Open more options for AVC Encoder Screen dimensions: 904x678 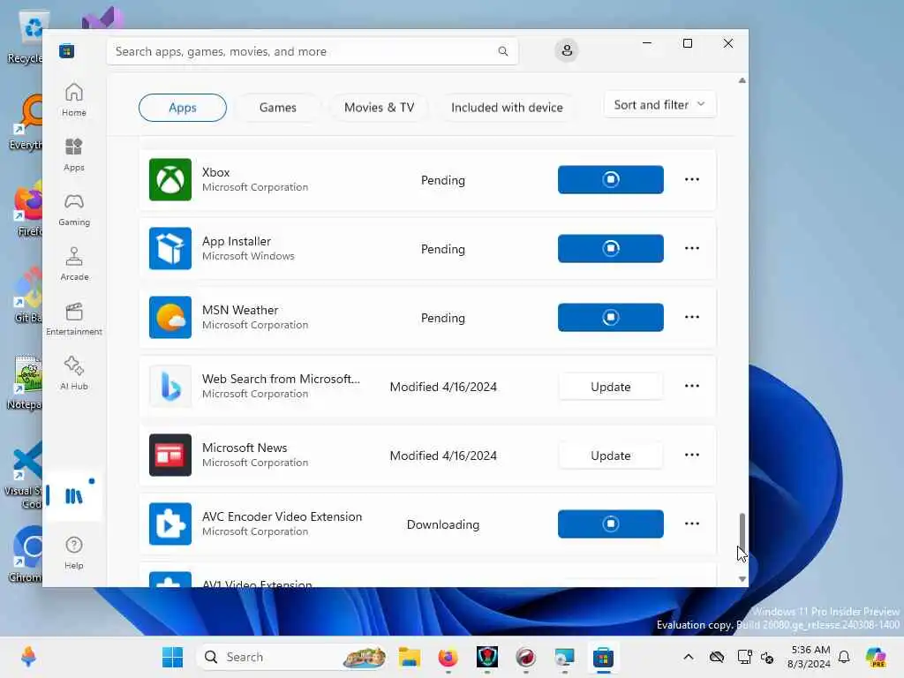tap(692, 524)
